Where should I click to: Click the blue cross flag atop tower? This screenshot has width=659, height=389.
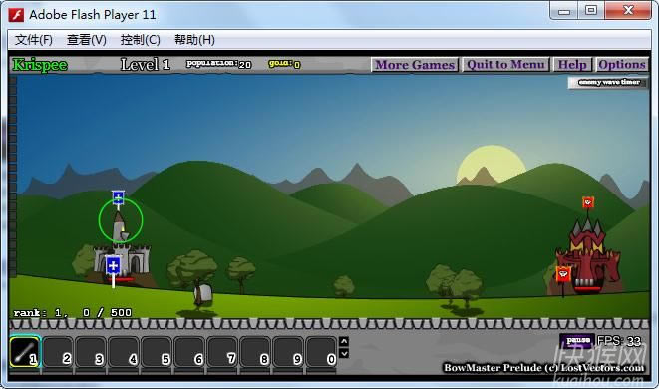click(118, 197)
